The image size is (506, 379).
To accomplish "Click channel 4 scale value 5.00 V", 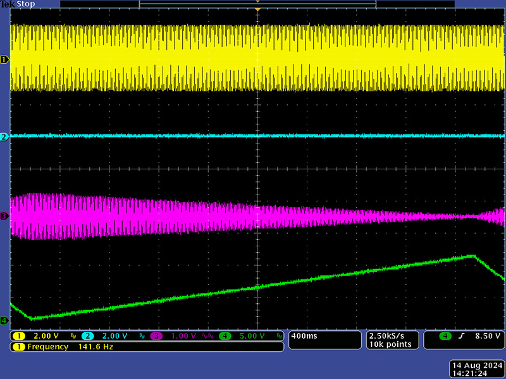I will 252,336.
